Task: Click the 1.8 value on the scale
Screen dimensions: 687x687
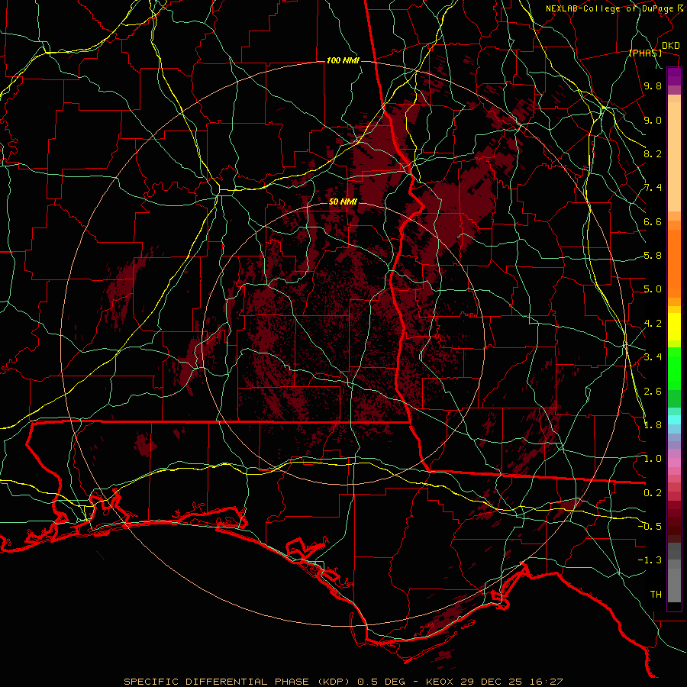Action: pos(653,425)
